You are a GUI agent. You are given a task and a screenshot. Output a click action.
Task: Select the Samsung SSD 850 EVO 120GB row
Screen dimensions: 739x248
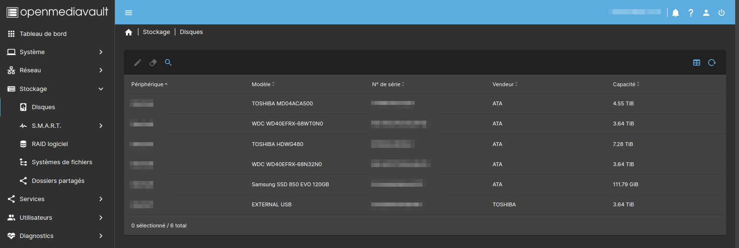click(290, 184)
